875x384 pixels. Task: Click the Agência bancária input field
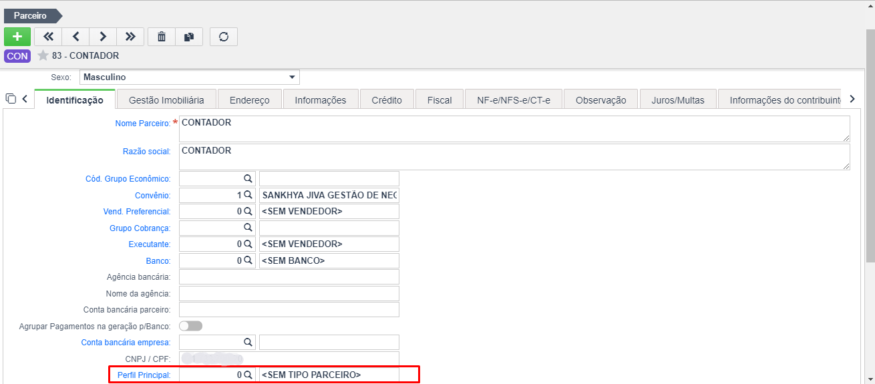tap(289, 276)
